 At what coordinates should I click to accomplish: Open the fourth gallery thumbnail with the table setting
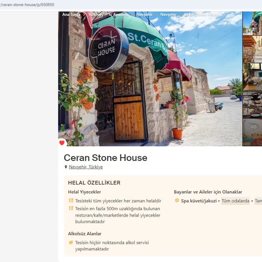click(x=252, y=104)
